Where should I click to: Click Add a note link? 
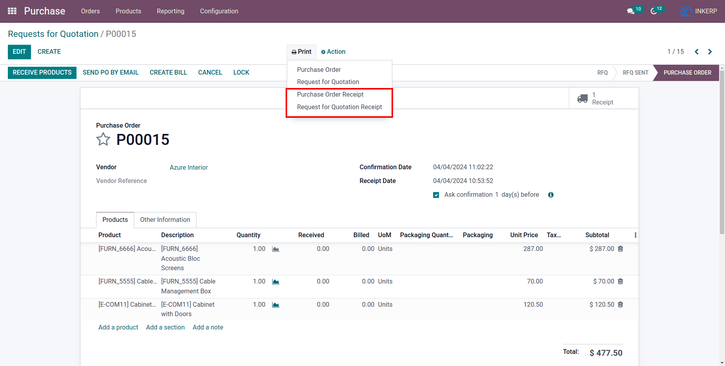tap(208, 328)
